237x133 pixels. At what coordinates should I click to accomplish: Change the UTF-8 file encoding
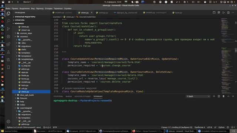click(210, 127)
